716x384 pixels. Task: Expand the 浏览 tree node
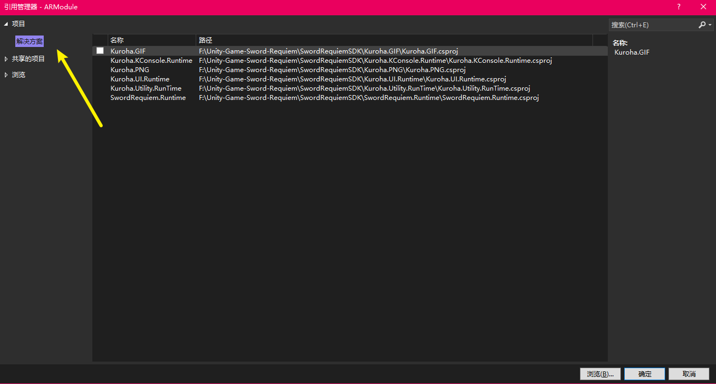(6, 75)
